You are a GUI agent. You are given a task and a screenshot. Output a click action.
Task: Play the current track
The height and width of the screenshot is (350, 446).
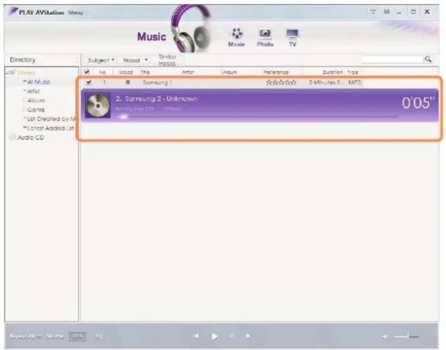215,336
